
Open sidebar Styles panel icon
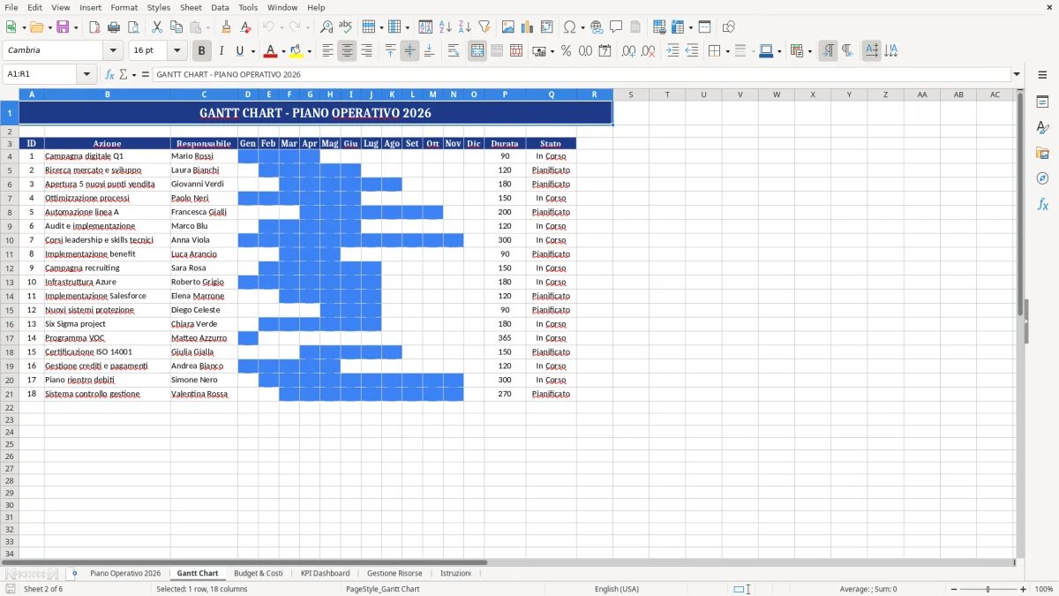(x=1042, y=127)
